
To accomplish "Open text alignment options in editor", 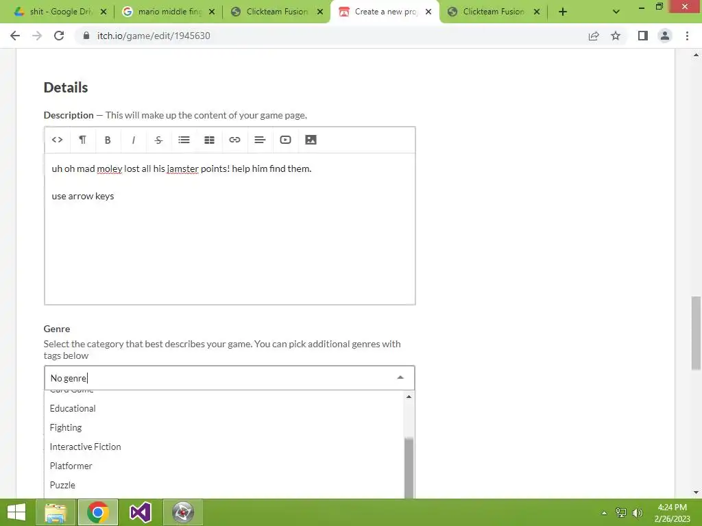I will point(260,140).
